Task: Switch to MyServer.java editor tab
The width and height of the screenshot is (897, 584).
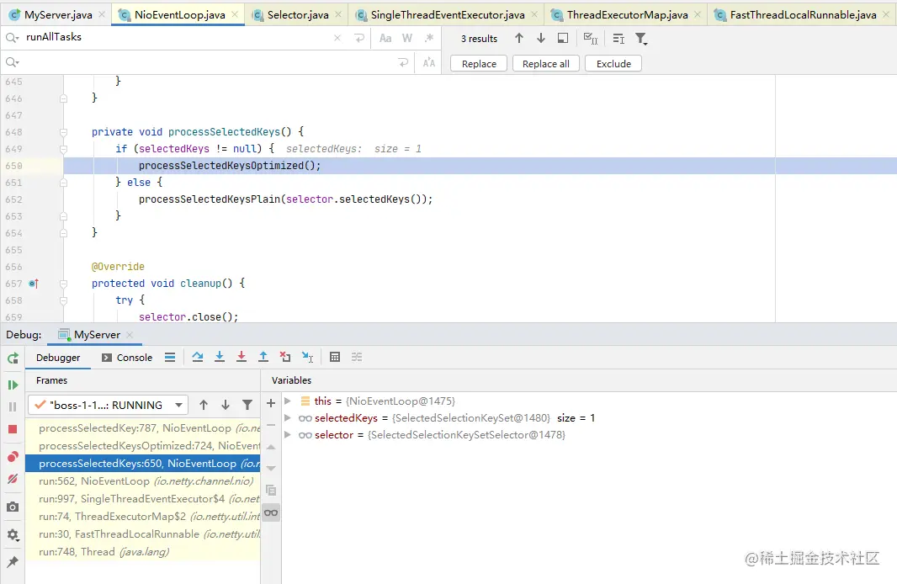Action: [x=57, y=15]
